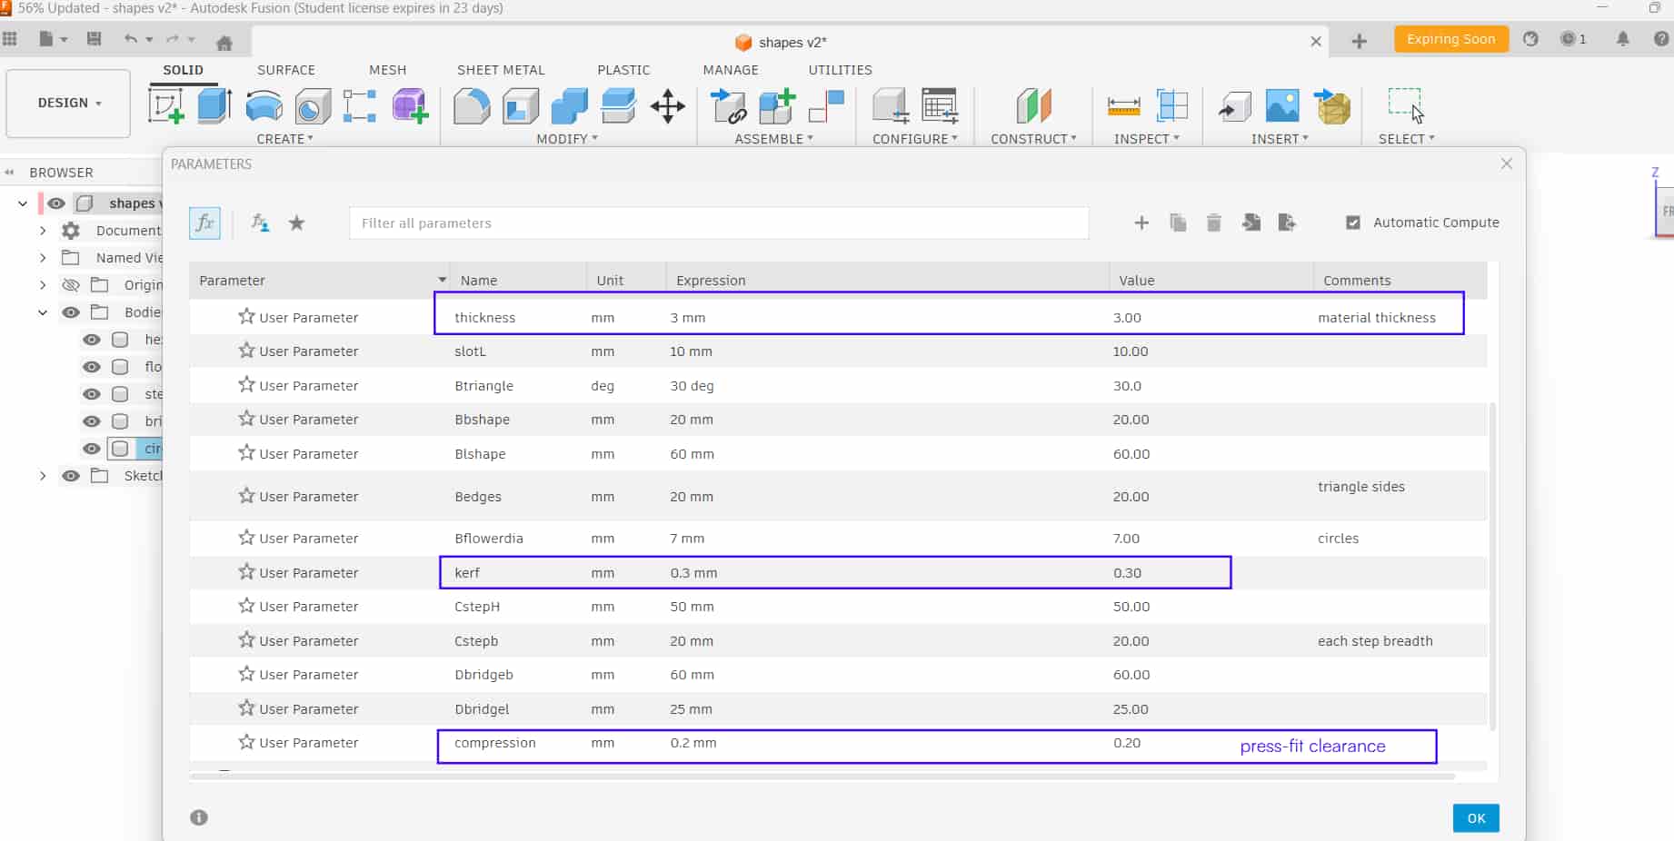This screenshot has width=1674, height=841.
Task: Expand the Named Views node
Action: pyautogui.click(x=43, y=258)
